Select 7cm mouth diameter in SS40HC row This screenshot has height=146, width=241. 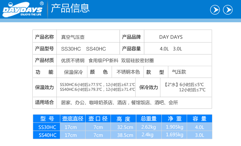[x=98, y=135]
